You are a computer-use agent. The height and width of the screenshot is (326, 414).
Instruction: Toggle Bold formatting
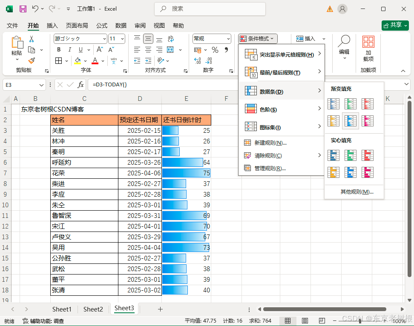[59, 50]
